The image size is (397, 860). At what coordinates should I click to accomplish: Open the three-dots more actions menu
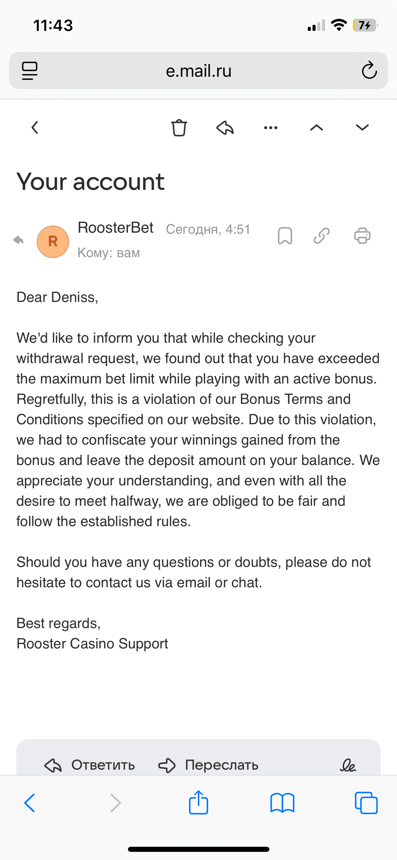[271, 128]
